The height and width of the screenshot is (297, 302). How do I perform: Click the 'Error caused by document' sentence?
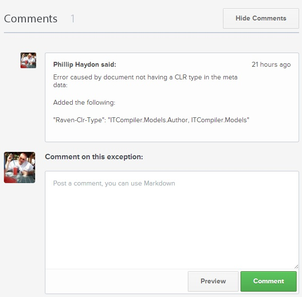(145, 77)
